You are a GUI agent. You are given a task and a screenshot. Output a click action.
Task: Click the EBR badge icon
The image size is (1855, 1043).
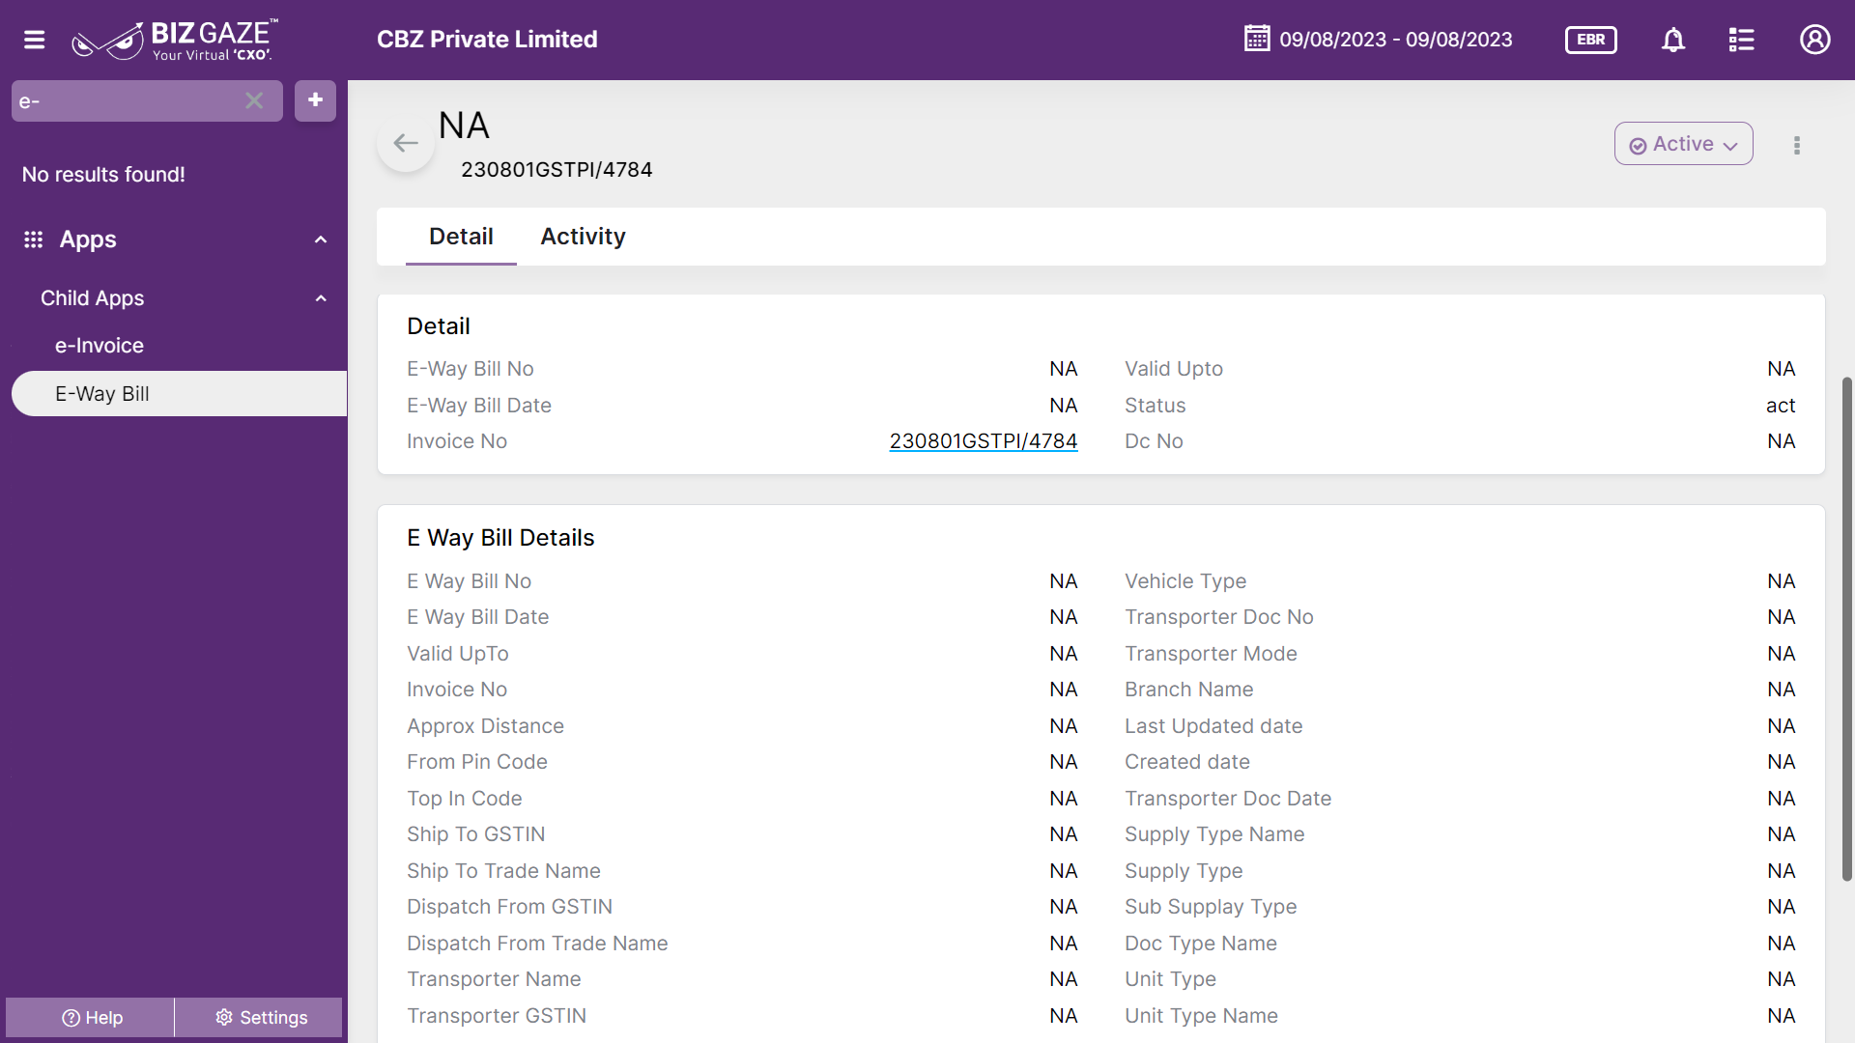1590,40
